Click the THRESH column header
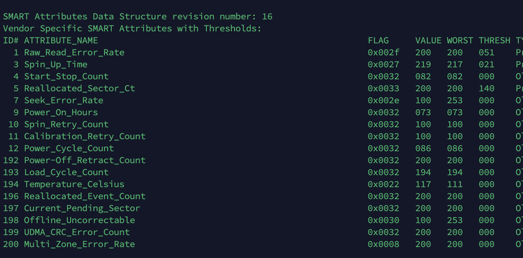Screen dimensions: 523x258 click(x=494, y=41)
